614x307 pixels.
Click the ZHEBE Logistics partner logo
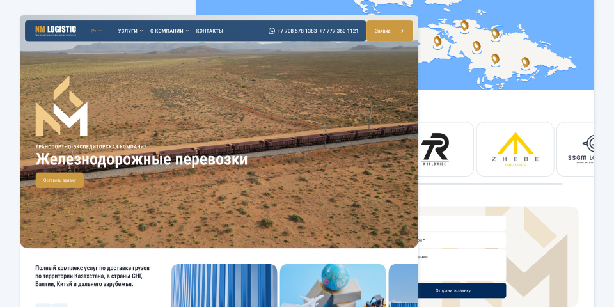click(516, 149)
